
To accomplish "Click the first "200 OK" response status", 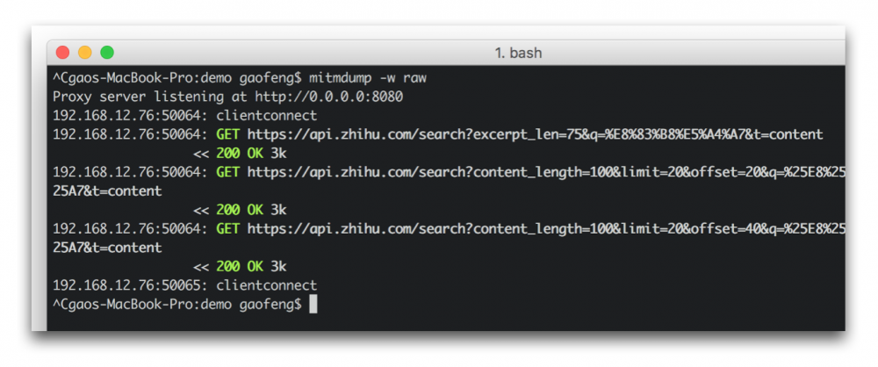I will tap(240, 154).
